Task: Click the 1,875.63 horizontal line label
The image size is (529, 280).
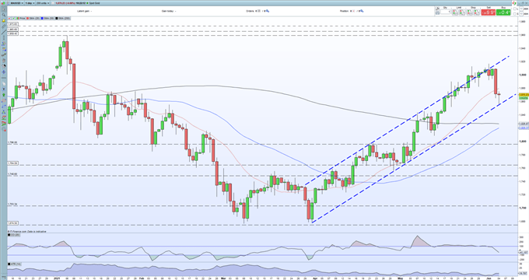Action: (13, 24)
